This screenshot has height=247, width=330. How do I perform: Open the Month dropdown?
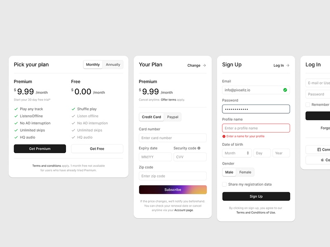pos(237,153)
